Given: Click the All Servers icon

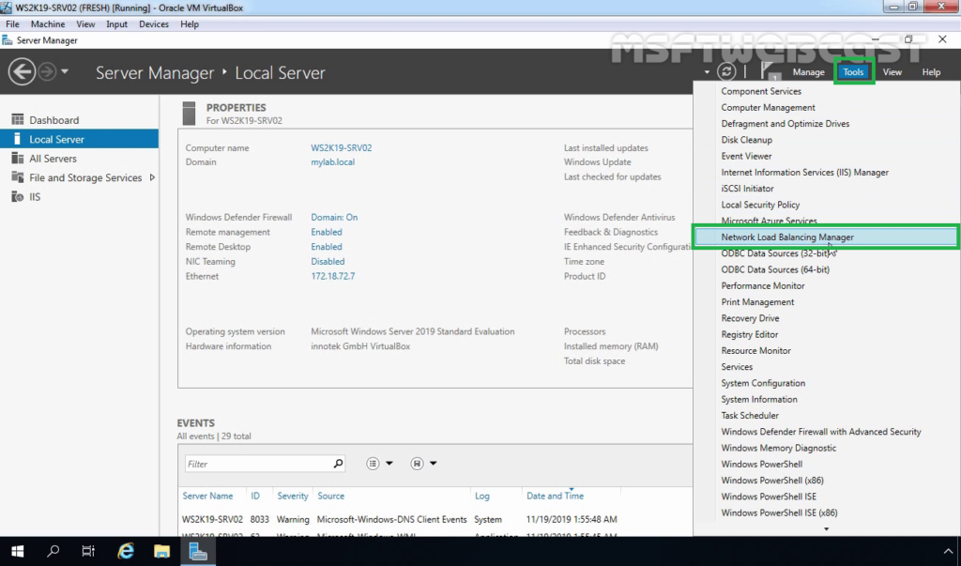Looking at the screenshot, I should pyautogui.click(x=17, y=159).
